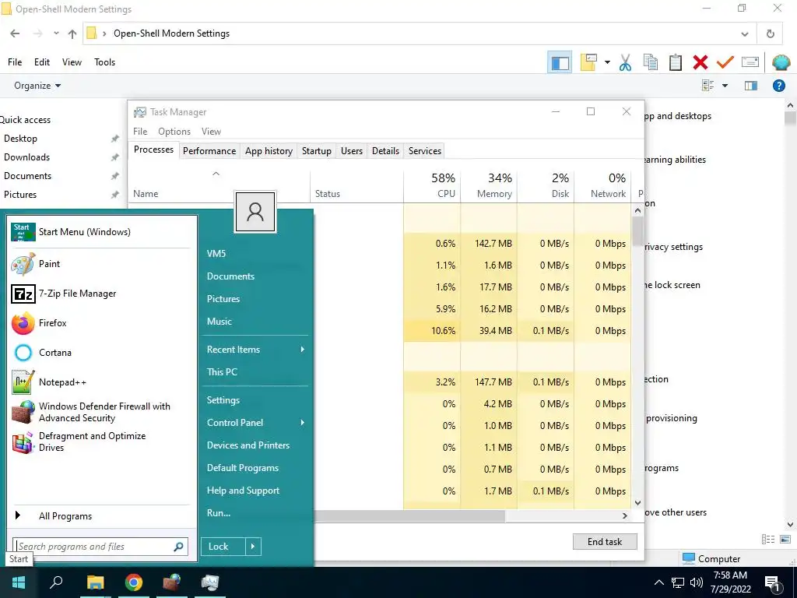Open the Services tab
This screenshot has width=797, height=598.
click(x=425, y=151)
